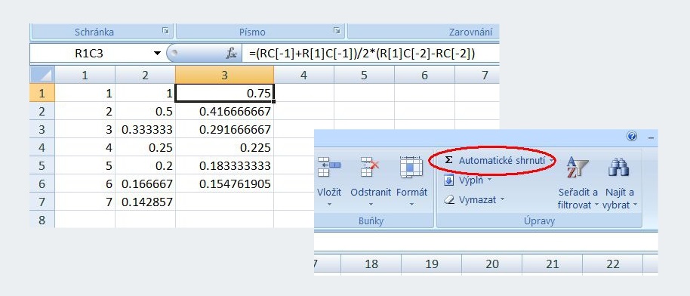690x296 pixels.
Task: Click cell containing 0.166667
Action: [145, 183]
